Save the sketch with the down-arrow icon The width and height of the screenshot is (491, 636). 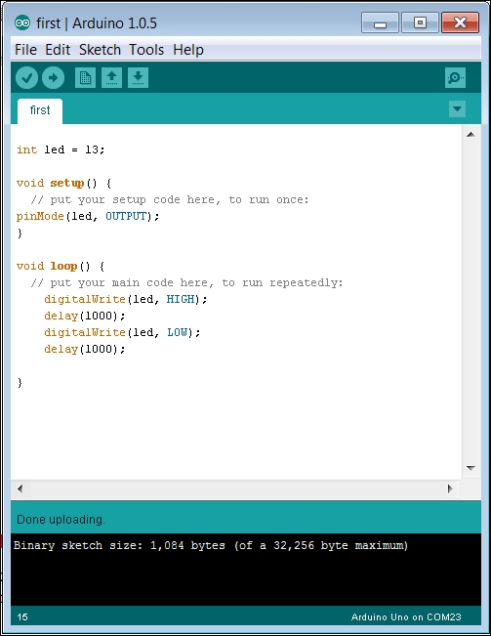(x=139, y=77)
